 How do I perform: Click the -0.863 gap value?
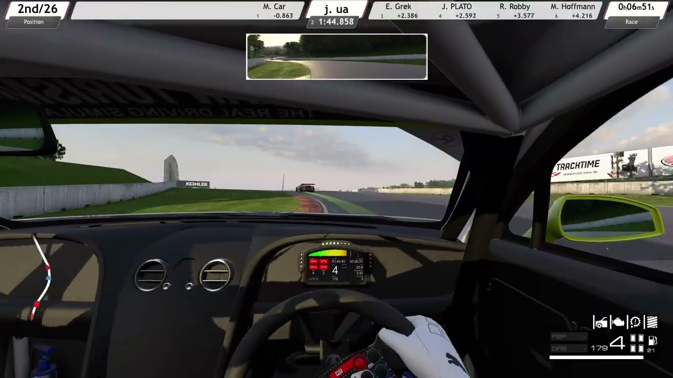(x=283, y=16)
